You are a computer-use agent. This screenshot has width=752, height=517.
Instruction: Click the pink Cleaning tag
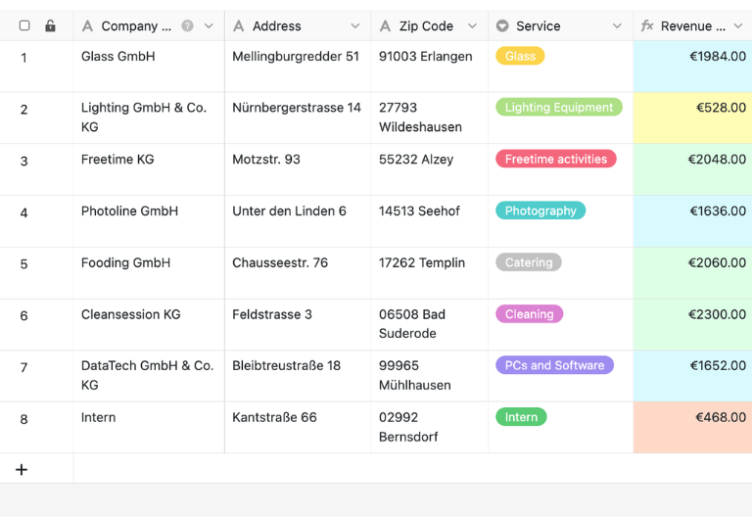(x=530, y=314)
